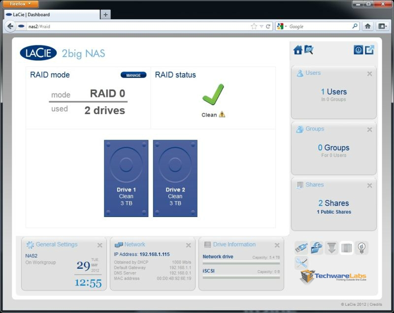This screenshot has height=313, width=394.
Task: Close the Network widget
Action: pyautogui.click(x=188, y=245)
